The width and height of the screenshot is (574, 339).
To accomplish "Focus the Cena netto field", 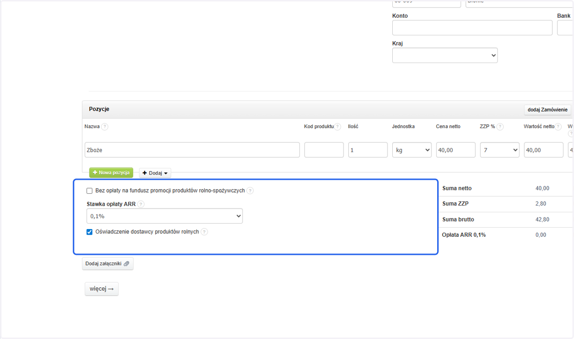I will click(456, 150).
